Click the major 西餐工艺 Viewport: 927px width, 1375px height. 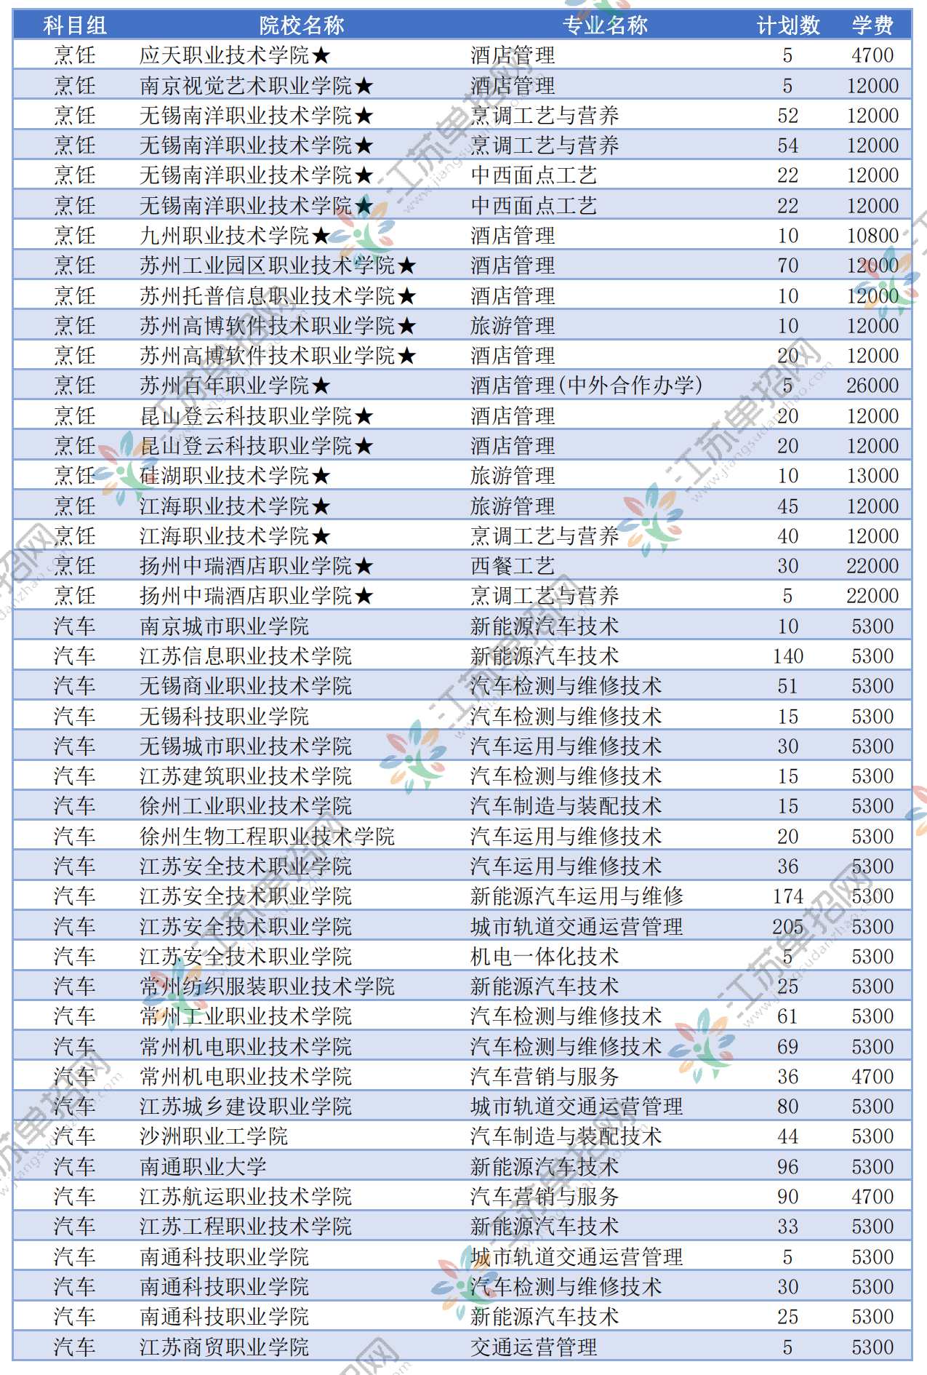[x=513, y=566]
